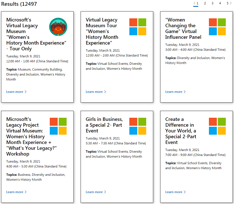The width and height of the screenshot is (234, 204).
Task: Open Learn more for Virtual Legacy Museum Tour
Action: (x=96, y=92)
